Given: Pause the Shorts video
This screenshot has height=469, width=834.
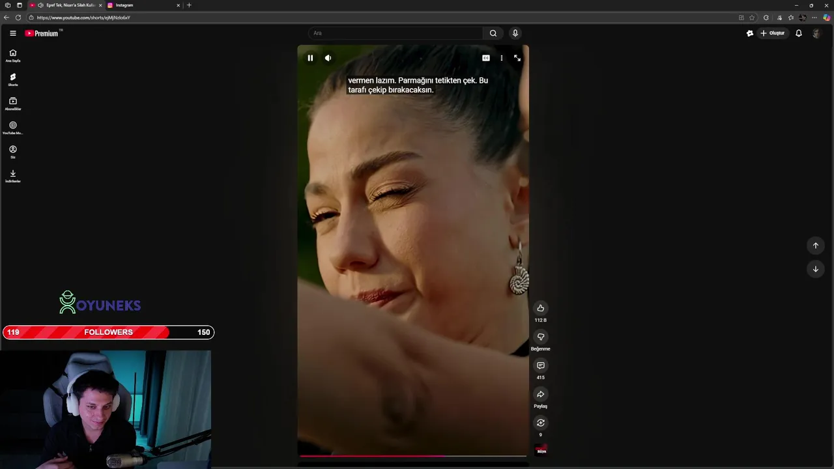Looking at the screenshot, I should (310, 58).
